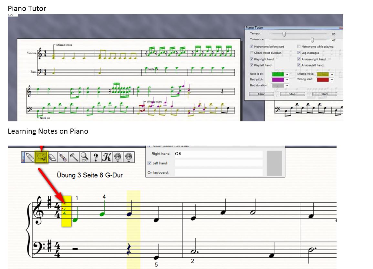
Task: Select the syringe tool icon
Action: tap(63, 157)
